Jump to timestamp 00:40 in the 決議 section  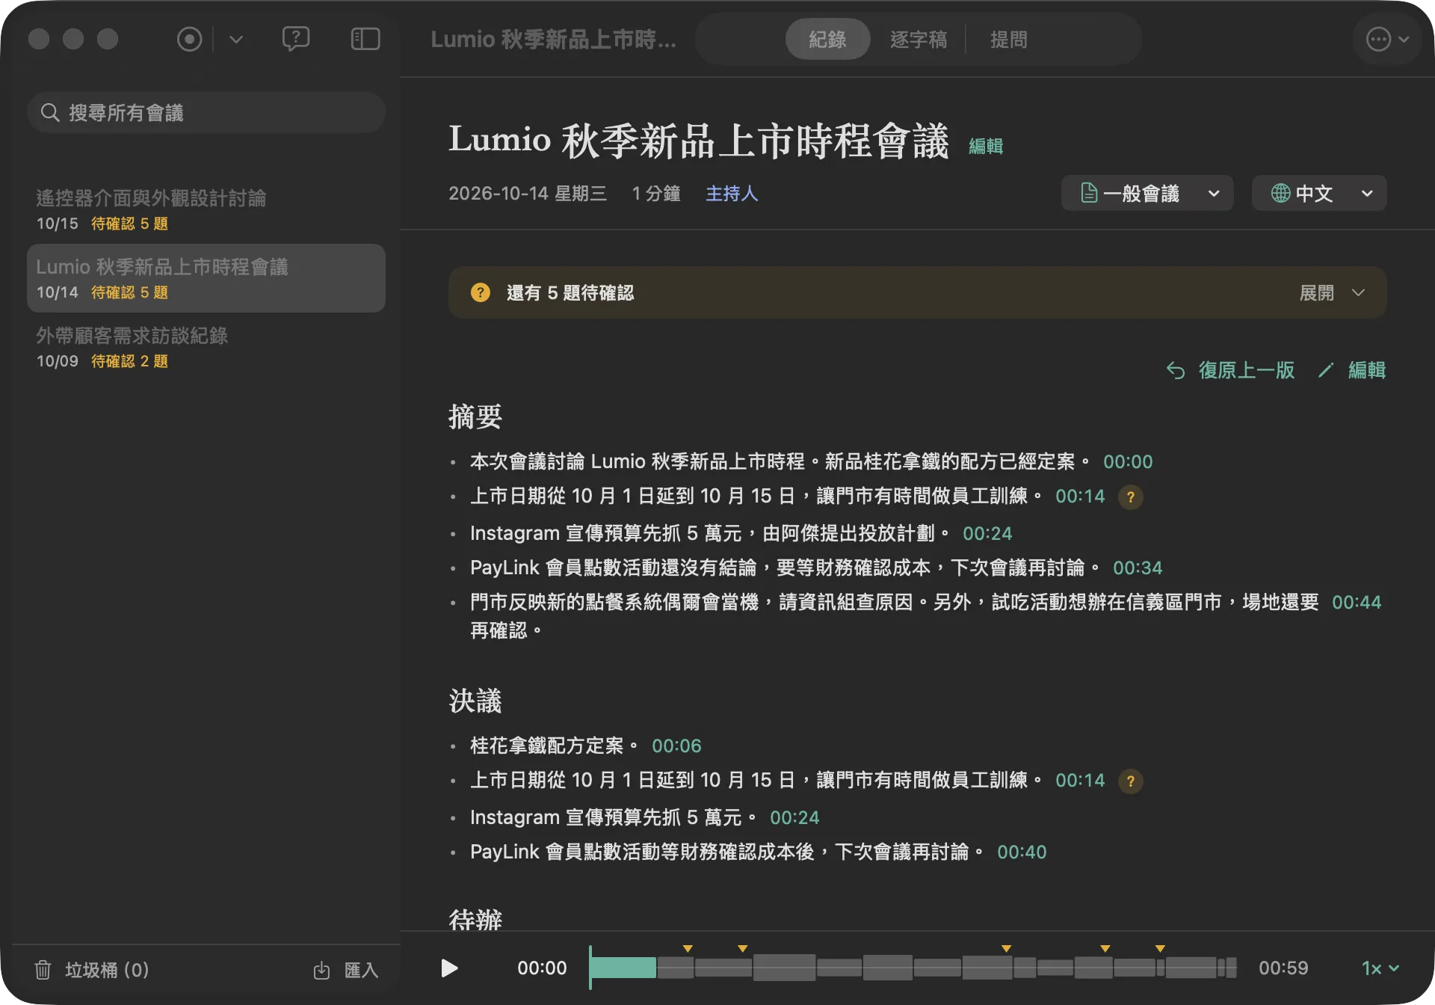[x=1022, y=852]
